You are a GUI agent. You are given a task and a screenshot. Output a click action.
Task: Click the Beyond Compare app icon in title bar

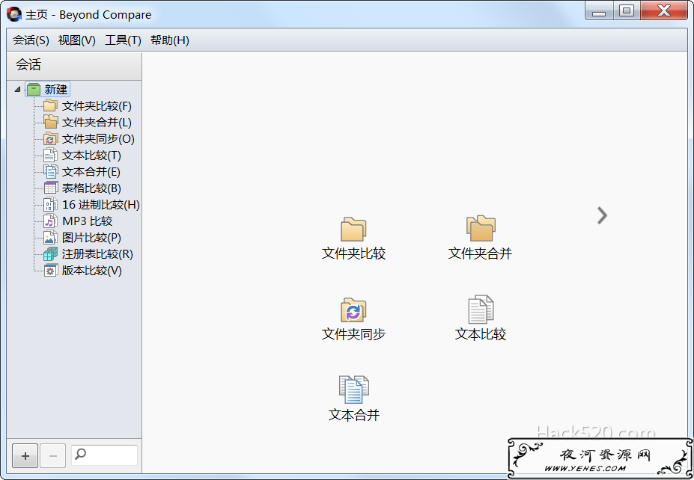click(14, 14)
